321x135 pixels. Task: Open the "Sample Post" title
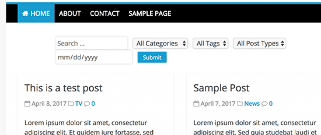[x=222, y=88]
